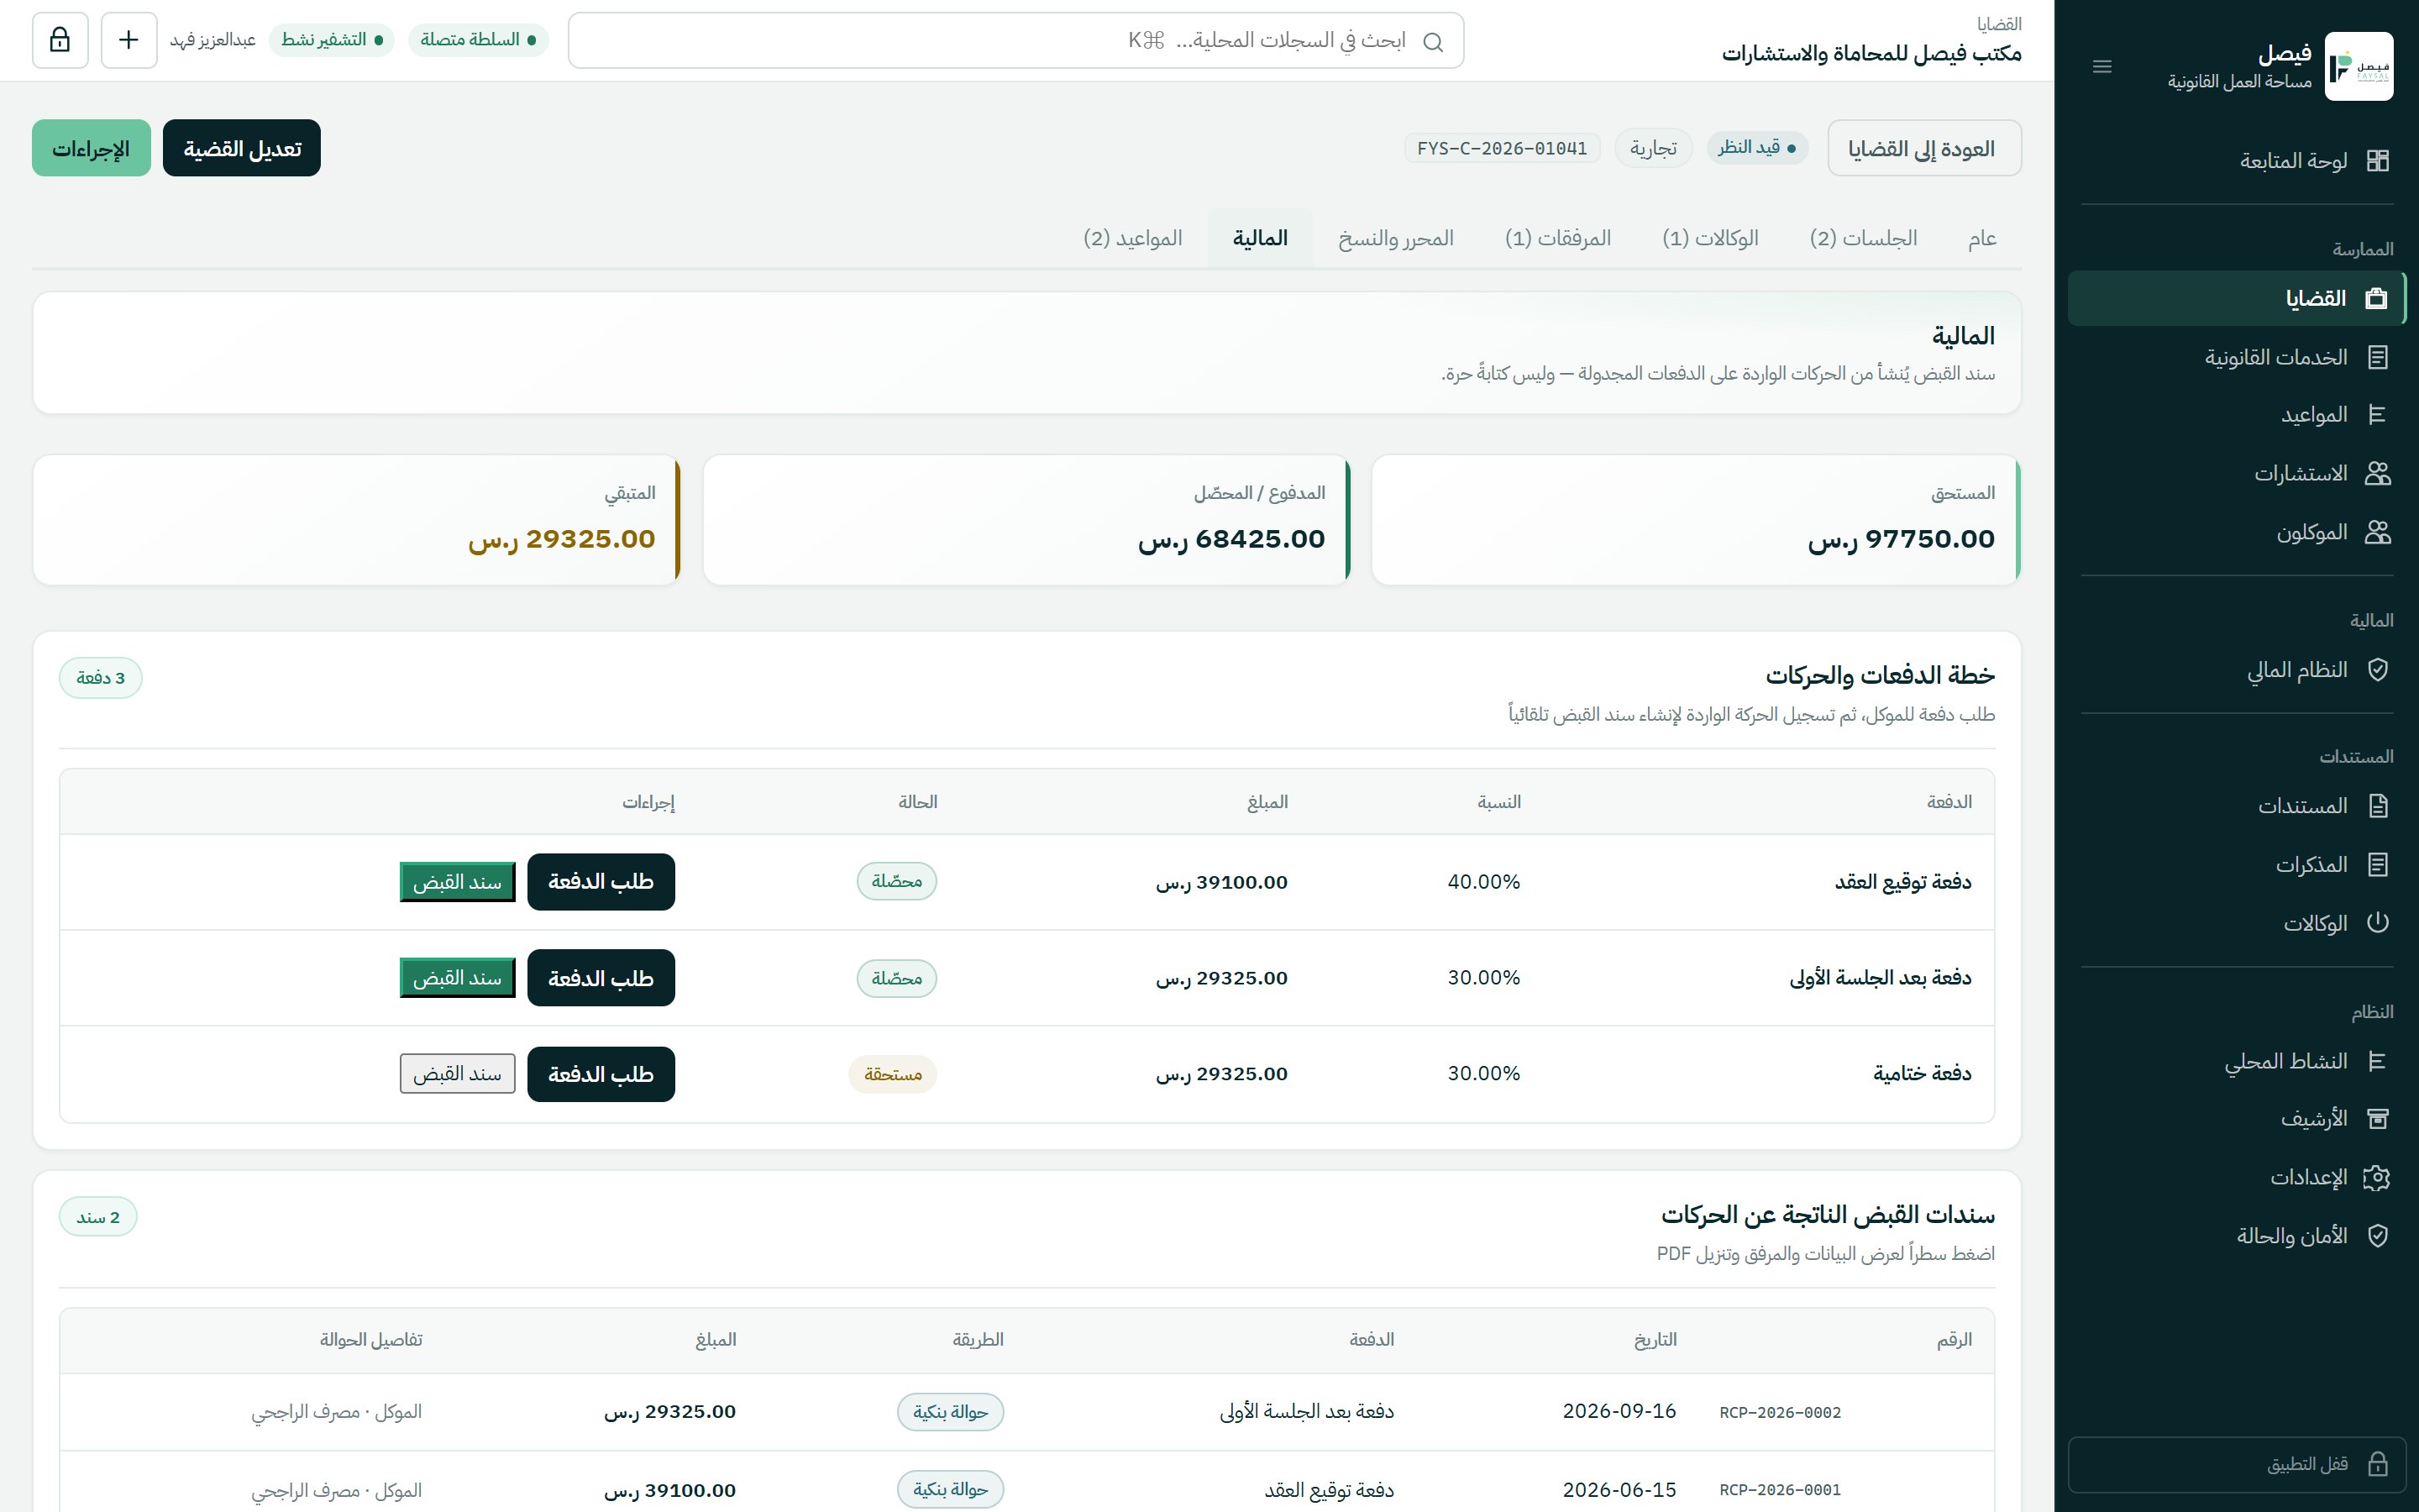
Task: Click المستحق amount 97750.00
Action: coord(1902,539)
